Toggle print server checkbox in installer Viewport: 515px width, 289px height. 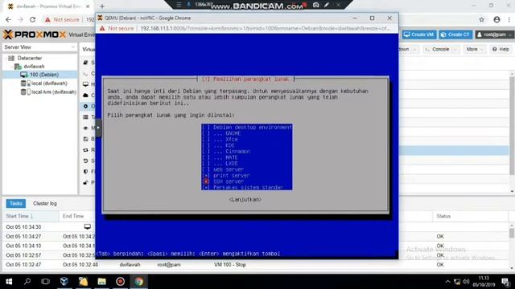pyautogui.click(x=206, y=175)
